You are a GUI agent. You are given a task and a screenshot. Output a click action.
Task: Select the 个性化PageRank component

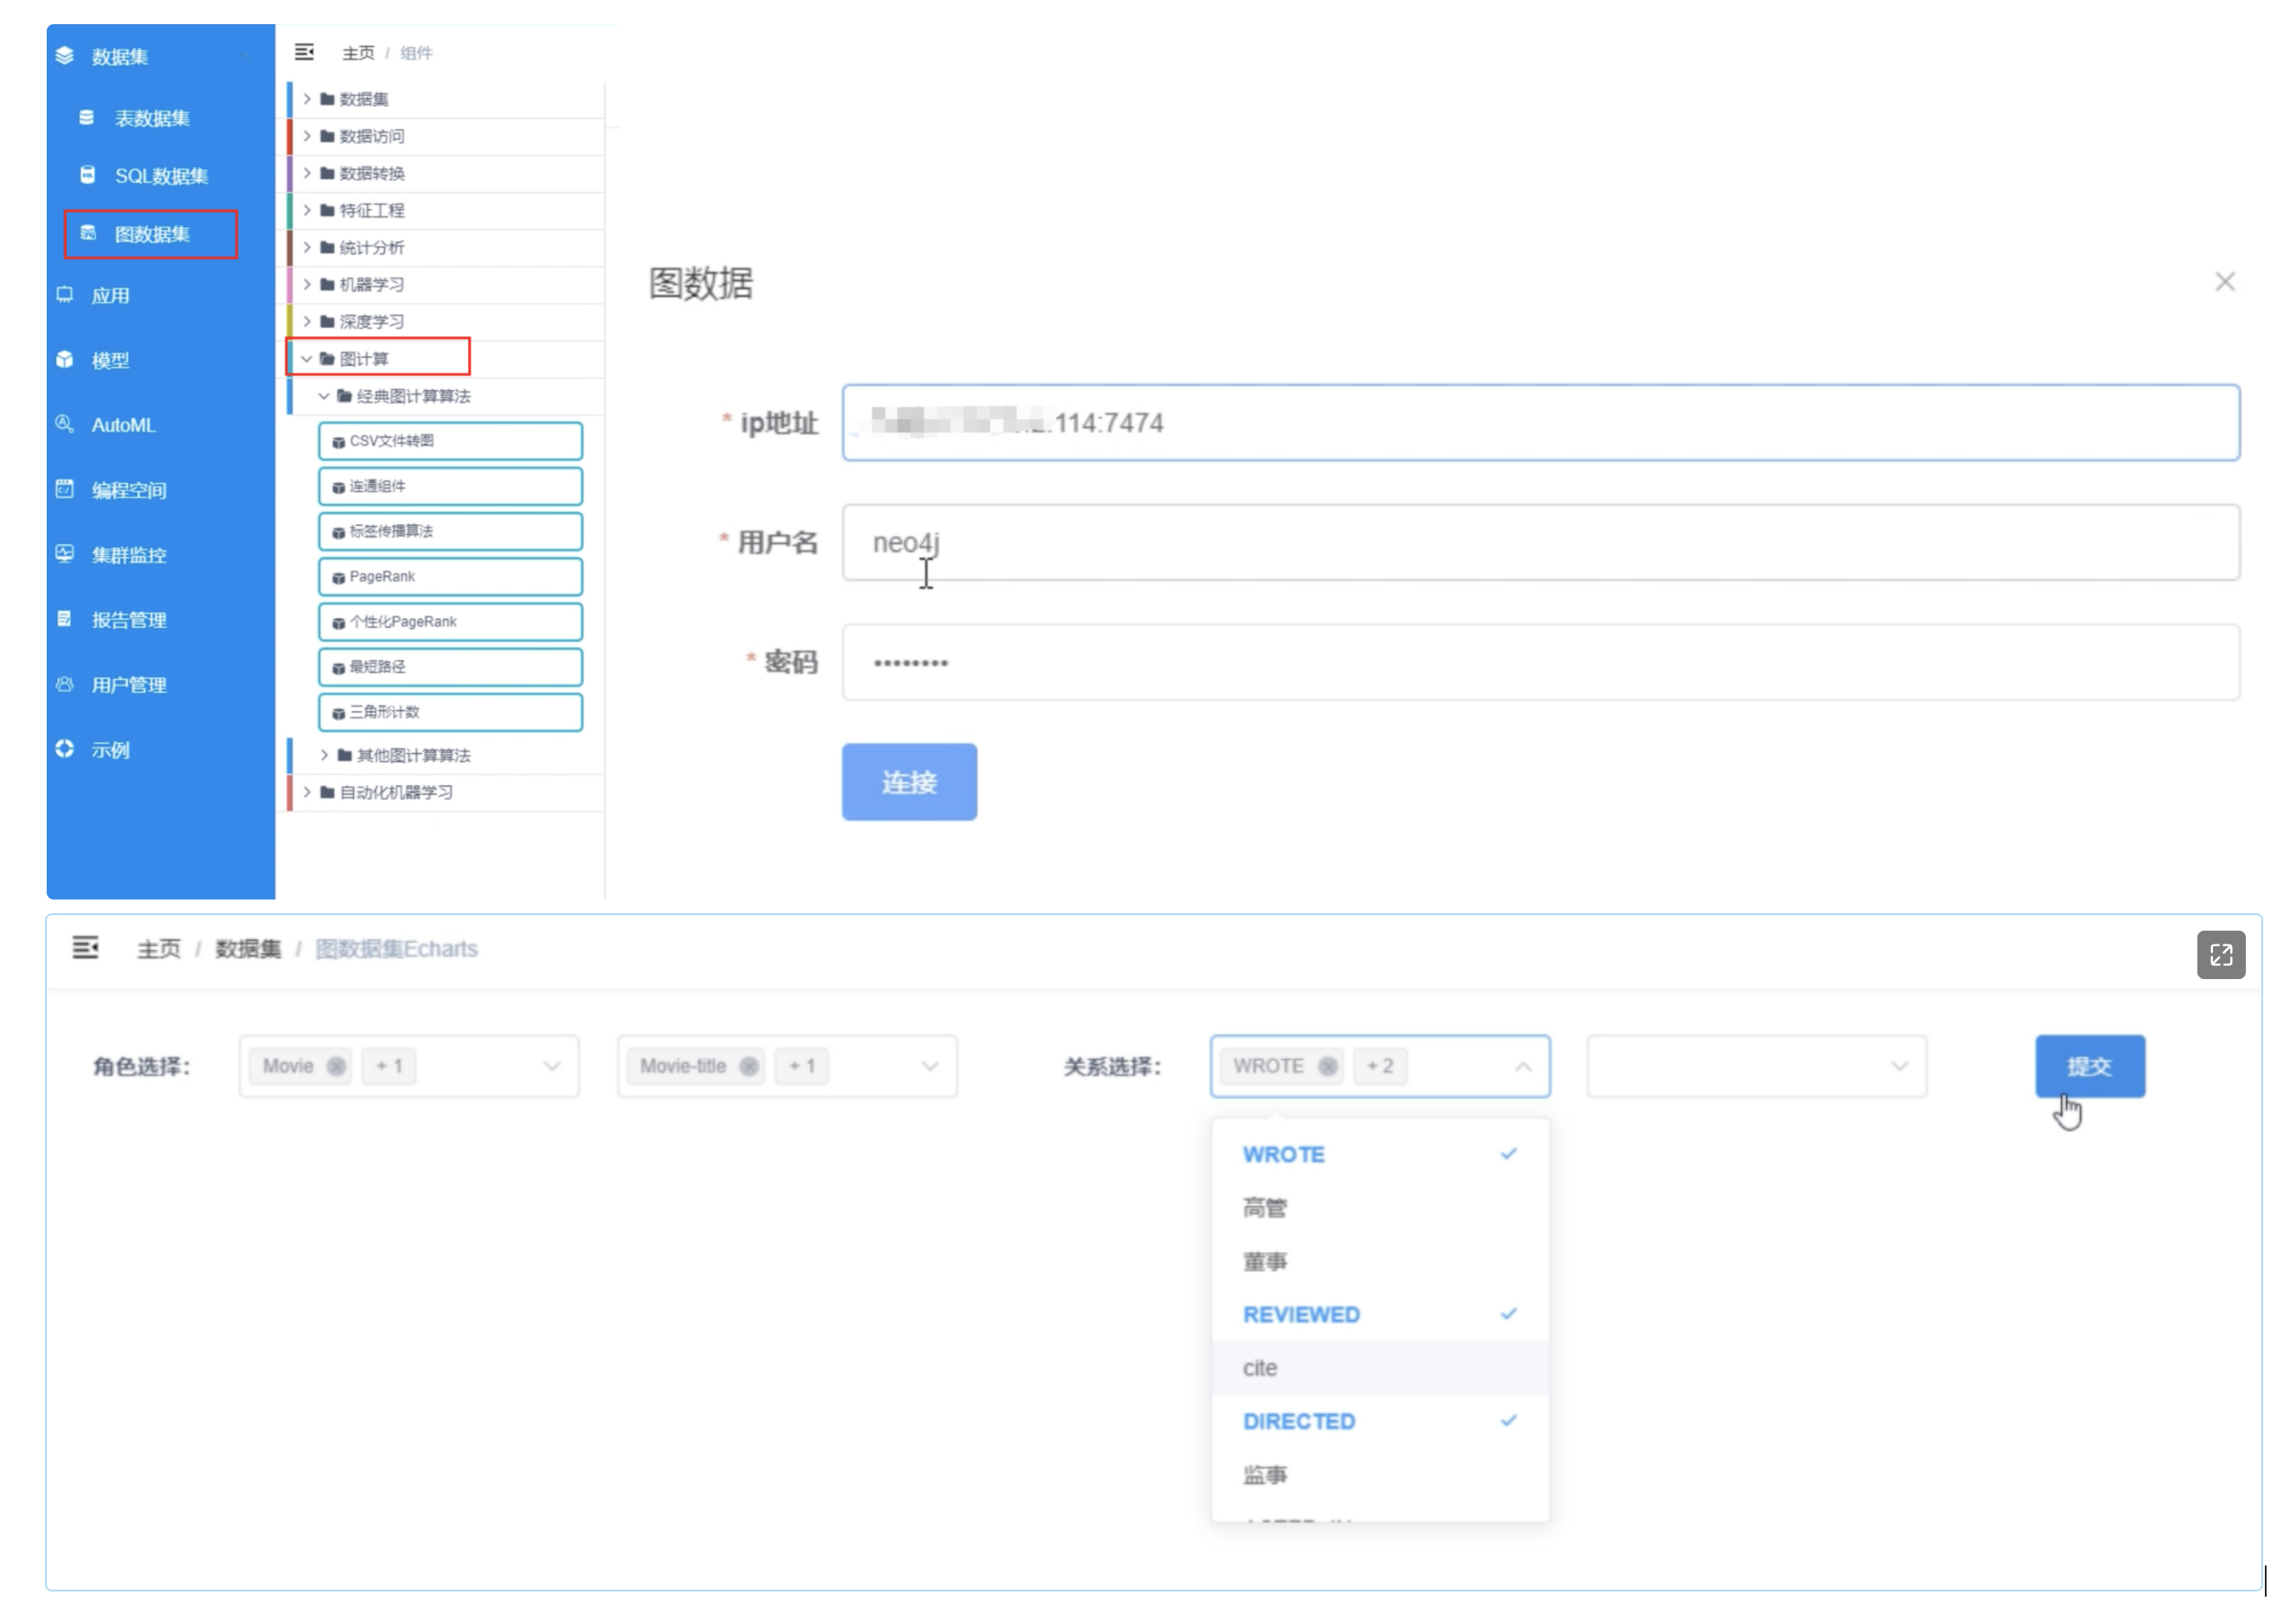[x=450, y=622]
